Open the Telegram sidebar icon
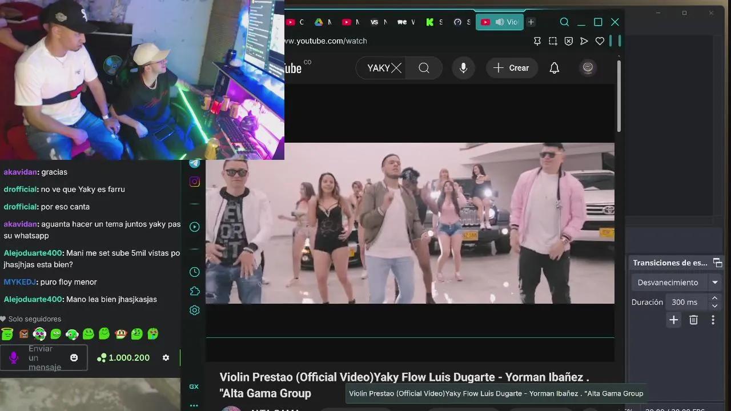 click(194, 163)
